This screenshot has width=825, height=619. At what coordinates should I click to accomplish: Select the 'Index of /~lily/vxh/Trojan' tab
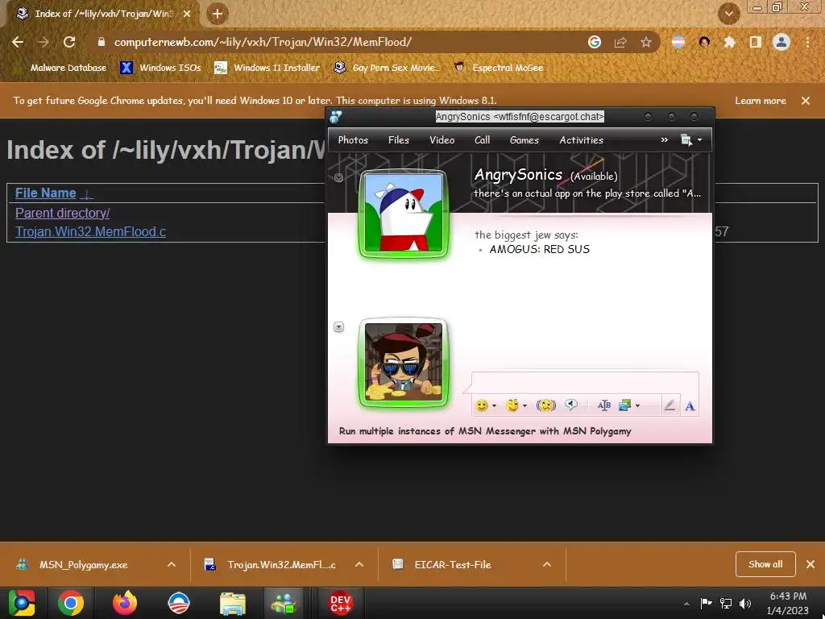coord(102,15)
